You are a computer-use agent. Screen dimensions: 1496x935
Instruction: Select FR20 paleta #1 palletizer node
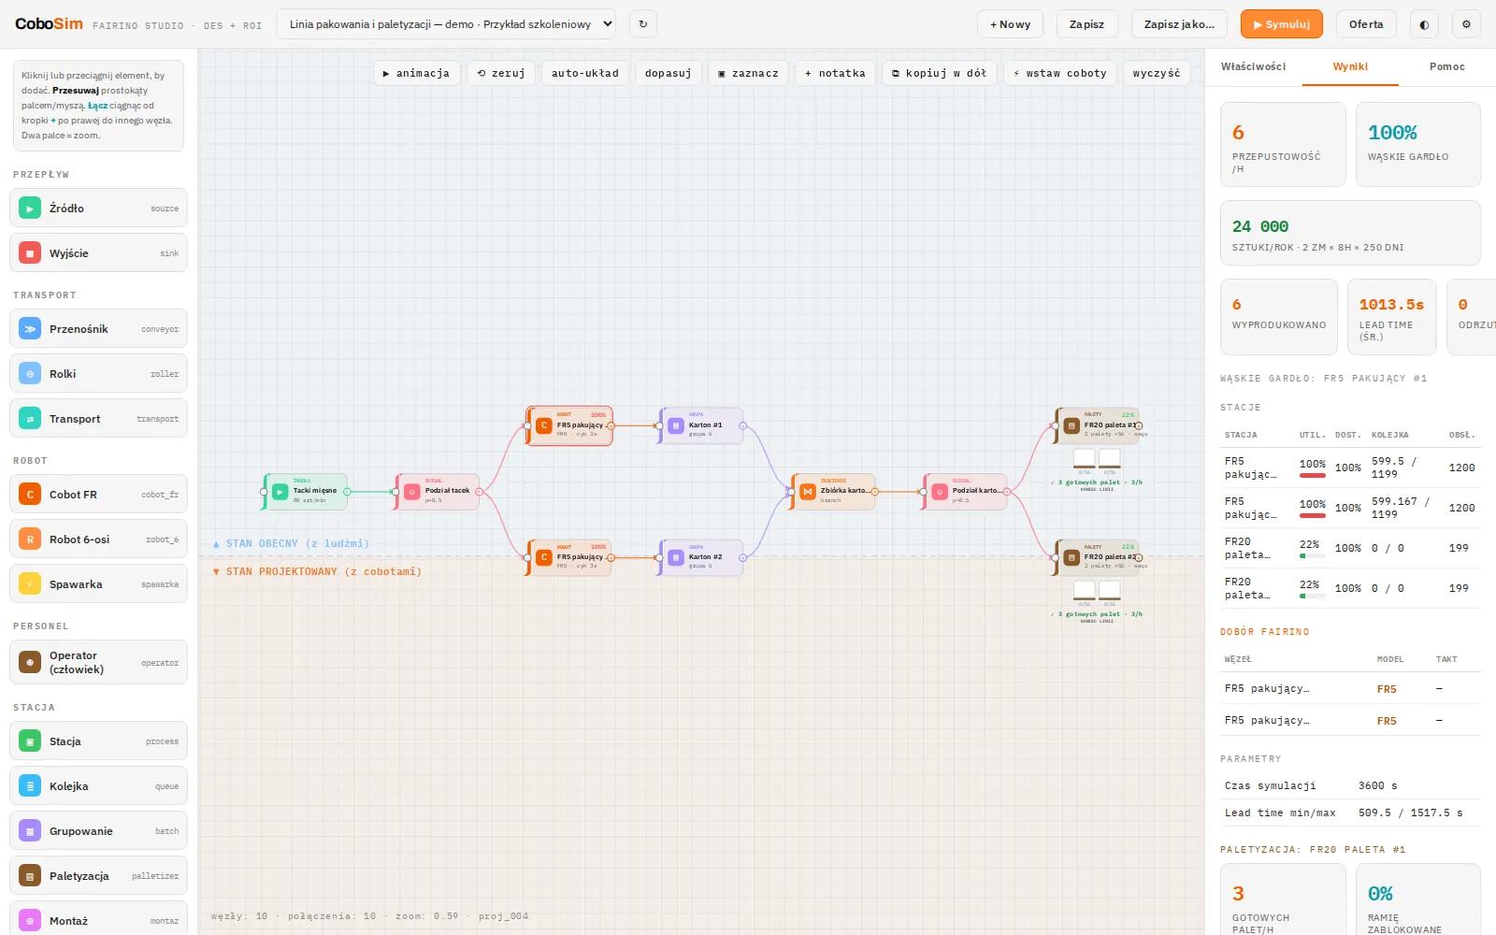click(1098, 425)
